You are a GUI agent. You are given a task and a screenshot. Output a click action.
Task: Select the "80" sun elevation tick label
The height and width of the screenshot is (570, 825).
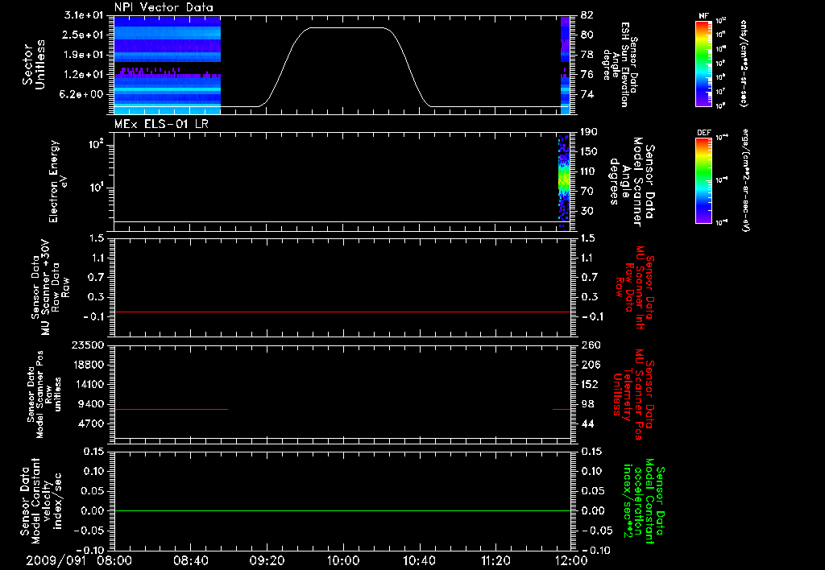click(587, 35)
